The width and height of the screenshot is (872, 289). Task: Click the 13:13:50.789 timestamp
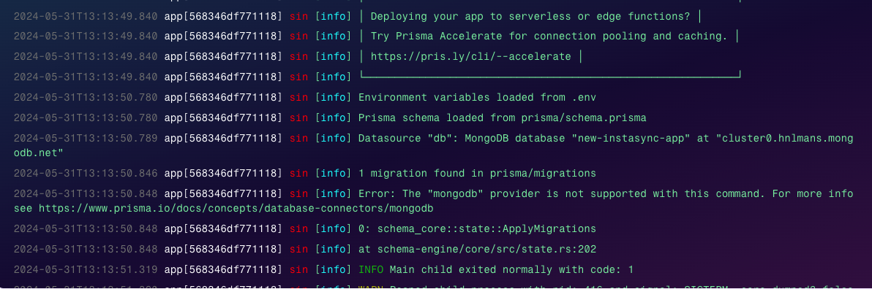(x=85, y=139)
